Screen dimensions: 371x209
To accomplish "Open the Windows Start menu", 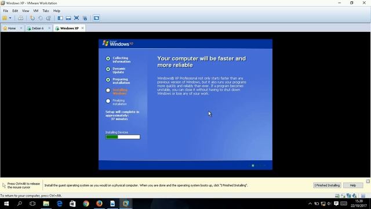I will (6, 204).
